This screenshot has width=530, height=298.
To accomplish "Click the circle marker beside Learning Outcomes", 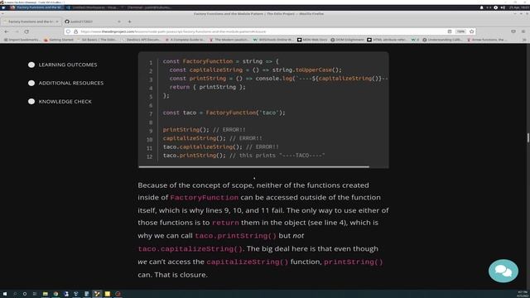I will point(31,65).
